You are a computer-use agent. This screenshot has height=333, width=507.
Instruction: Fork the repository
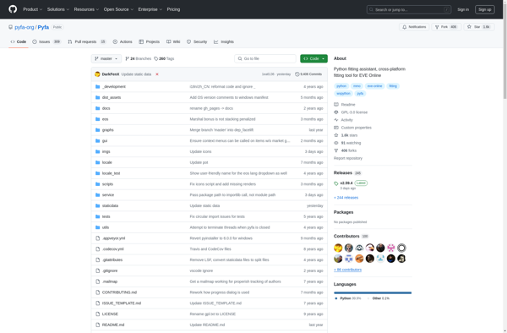[x=446, y=27]
